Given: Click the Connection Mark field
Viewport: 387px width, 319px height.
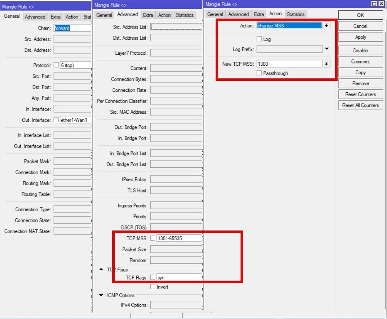Looking at the screenshot, I should pos(72,172).
